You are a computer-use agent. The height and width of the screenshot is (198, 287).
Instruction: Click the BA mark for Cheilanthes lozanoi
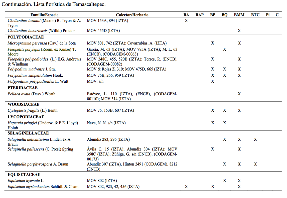pos(186,21)
